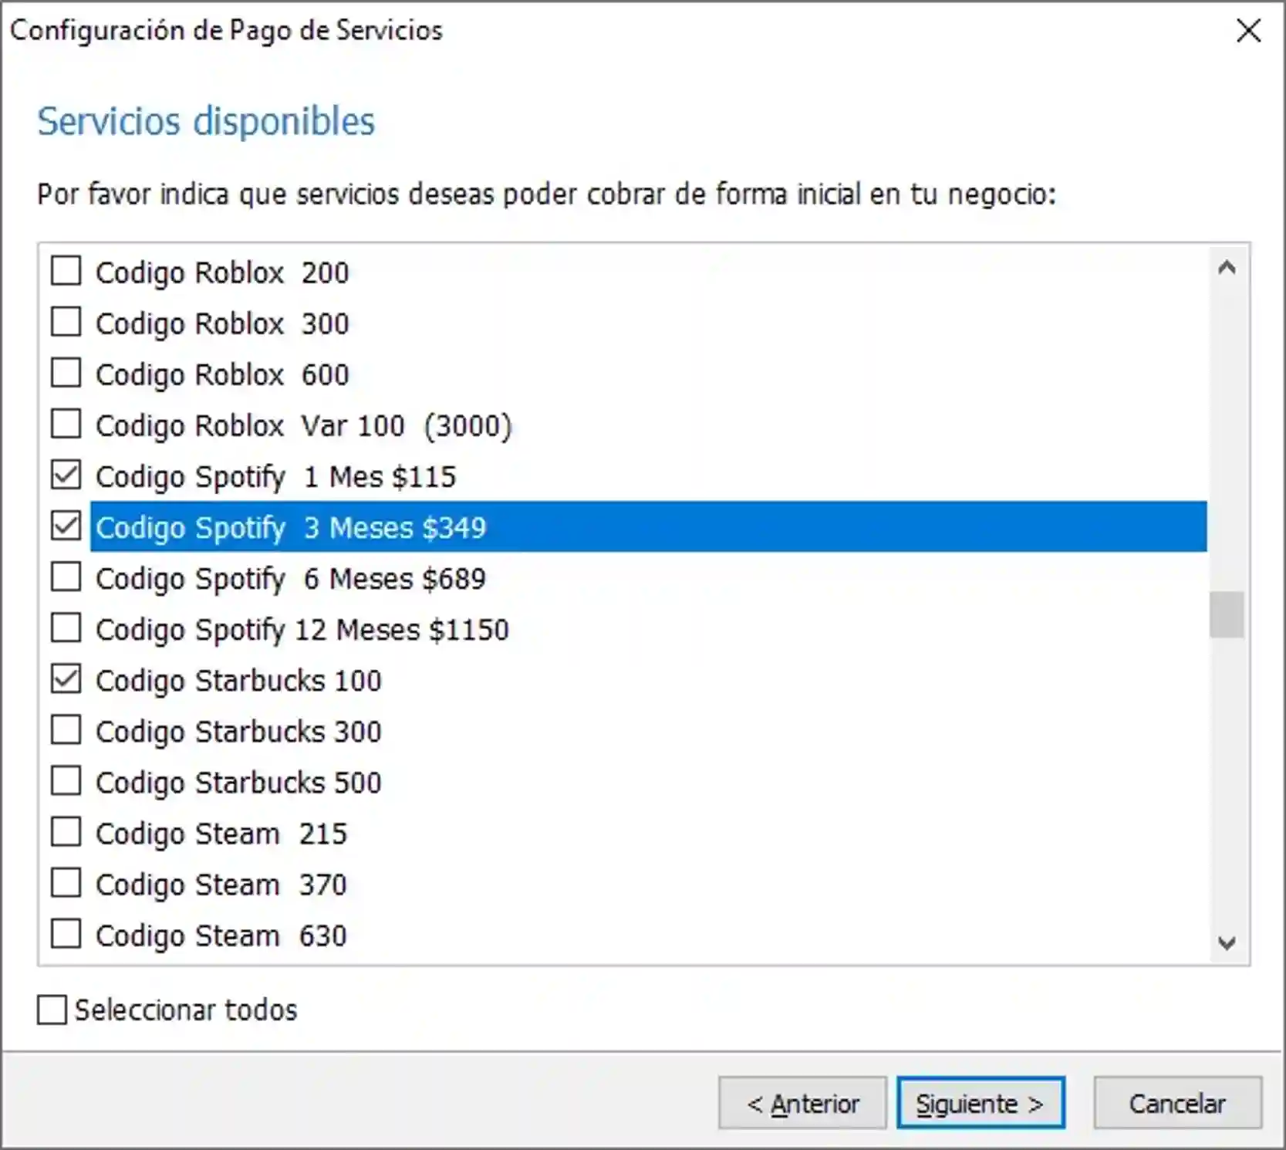Check the Codigo Steam 630 checkbox

66,934
